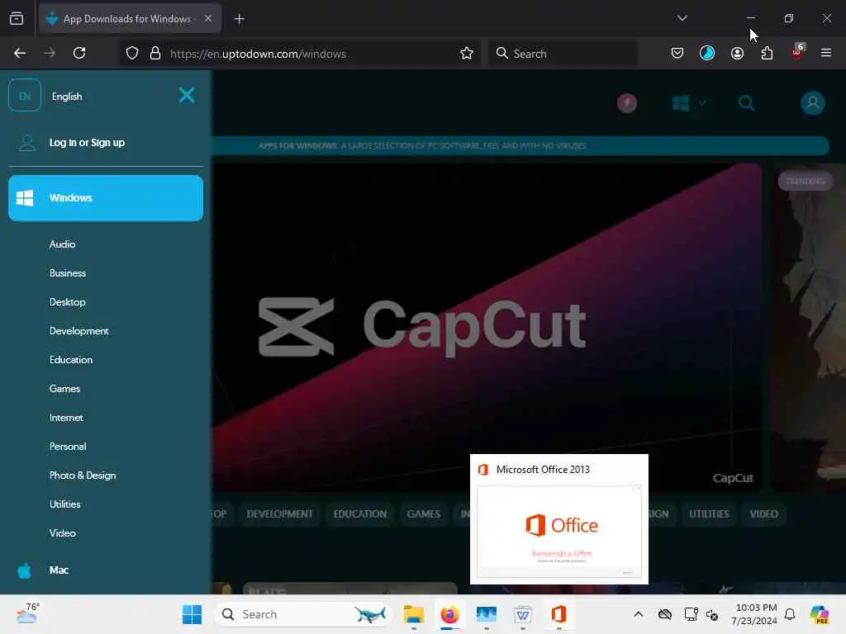The image size is (846, 634).
Task: Open the Firefox hamburger menu
Action: tap(826, 53)
